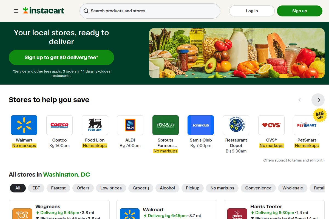This screenshot has width=329, height=219.
Task: Open the Food Lion logo tile
Action: click(x=95, y=125)
